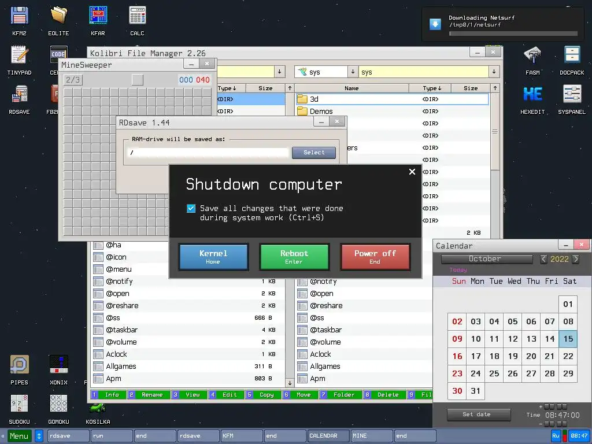Image resolution: width=592 pixels, height=444 pixels.
Task: Click the Netsurf download notification icon
Action: 435,24
